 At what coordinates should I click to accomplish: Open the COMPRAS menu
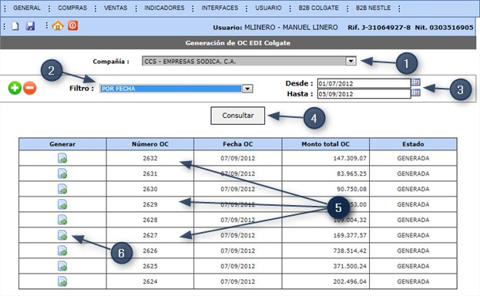click(72, 8)
